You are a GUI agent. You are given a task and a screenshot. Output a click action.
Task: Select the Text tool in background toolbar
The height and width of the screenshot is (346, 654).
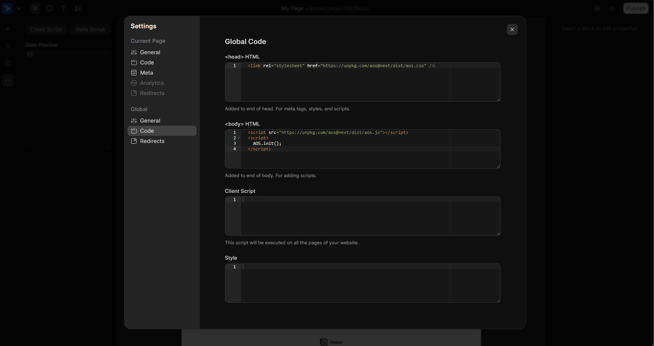tap(64, 8)
